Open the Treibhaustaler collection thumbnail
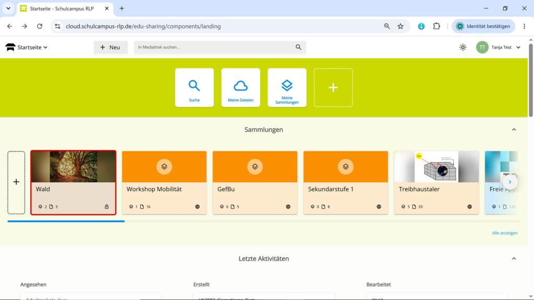 point(436,167)
